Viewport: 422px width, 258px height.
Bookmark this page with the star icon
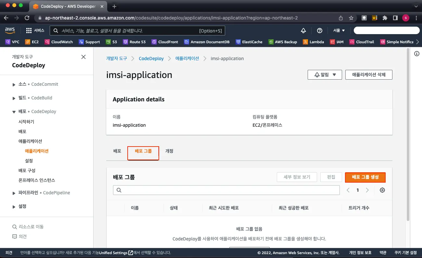pyautogui.click(x=351, y=18)
